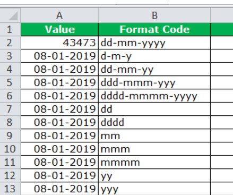233x195 pixels.
Task: Select date cell in row 5
Action: pos(59,82)
